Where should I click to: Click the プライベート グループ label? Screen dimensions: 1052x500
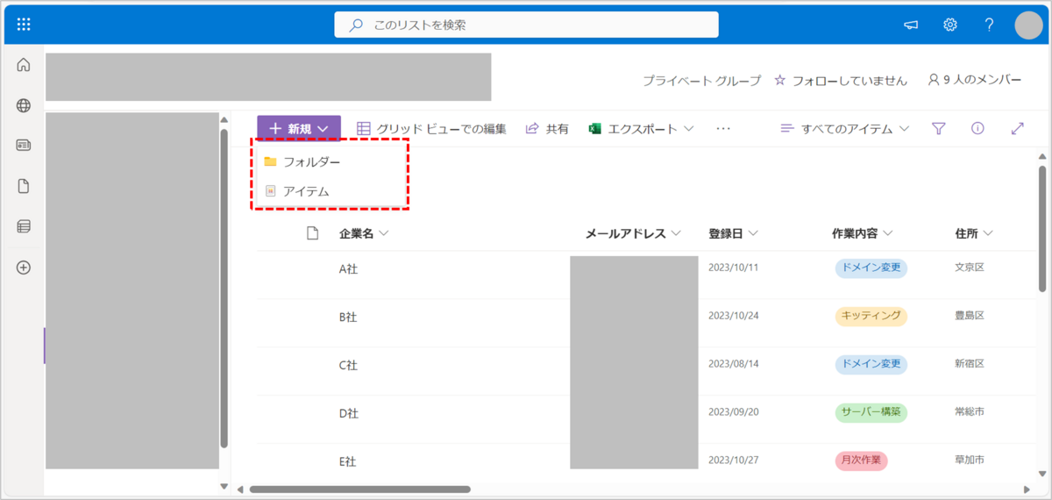click(x=702, y=80)
